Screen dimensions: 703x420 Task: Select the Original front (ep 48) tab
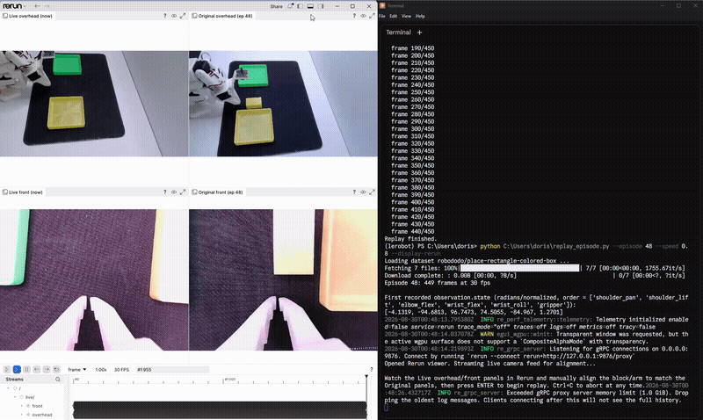pos(217,192)
